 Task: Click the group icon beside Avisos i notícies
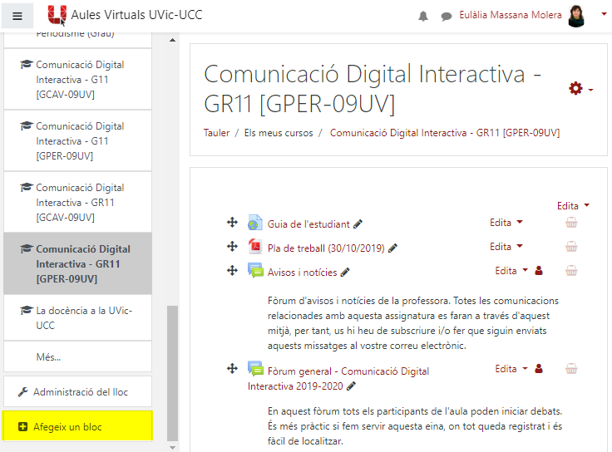[539, 271]
